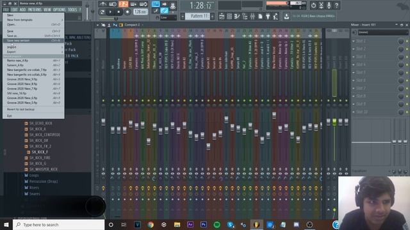Open the PATTERNS menu

(35, 10)
